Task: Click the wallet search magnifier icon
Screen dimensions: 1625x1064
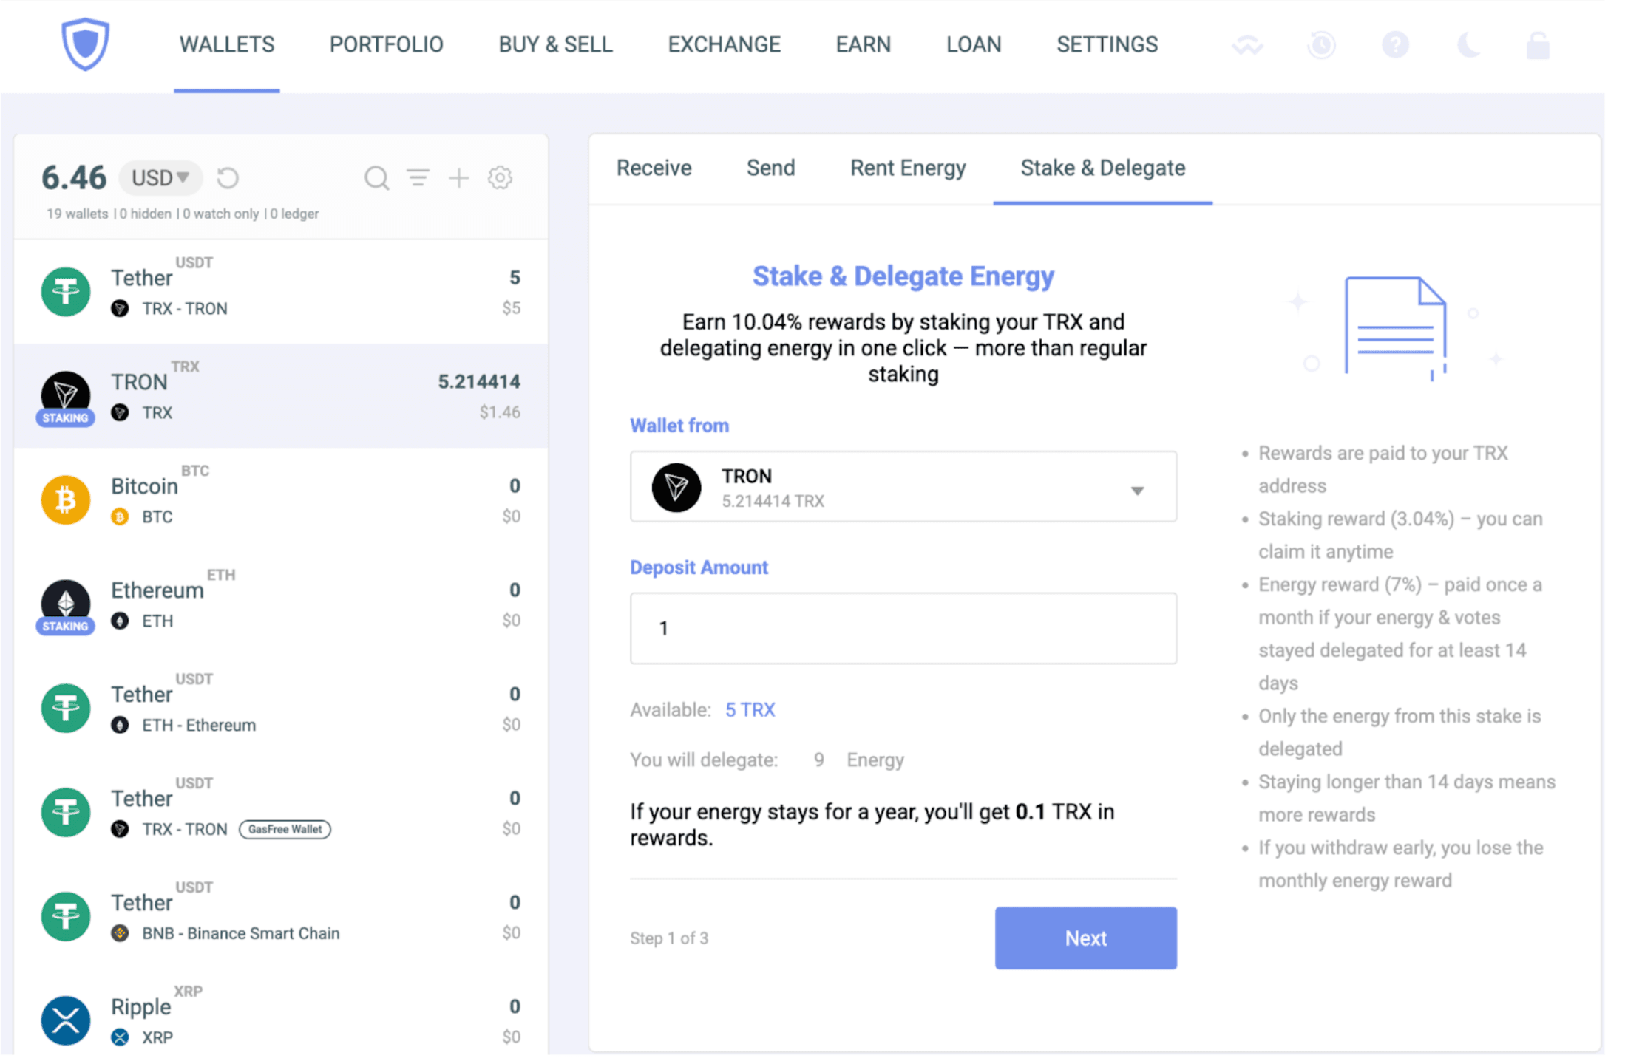Action: [x=376, y=178]
